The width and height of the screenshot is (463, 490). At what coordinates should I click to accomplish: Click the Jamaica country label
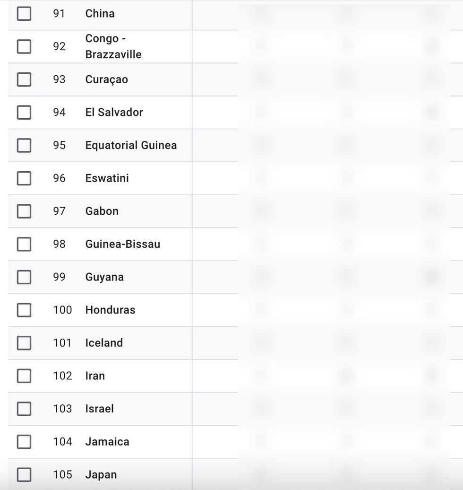tap(107, 442)
